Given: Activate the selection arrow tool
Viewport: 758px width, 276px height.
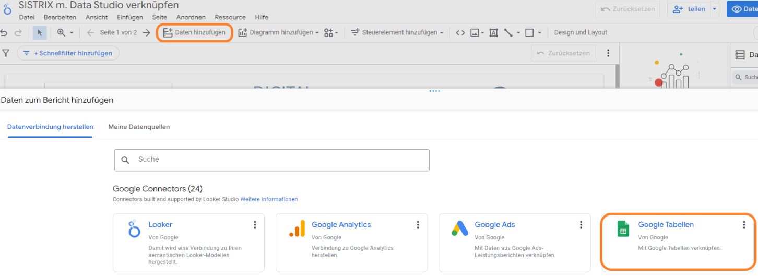Looking at the screenshot, I should click(40, 32).
